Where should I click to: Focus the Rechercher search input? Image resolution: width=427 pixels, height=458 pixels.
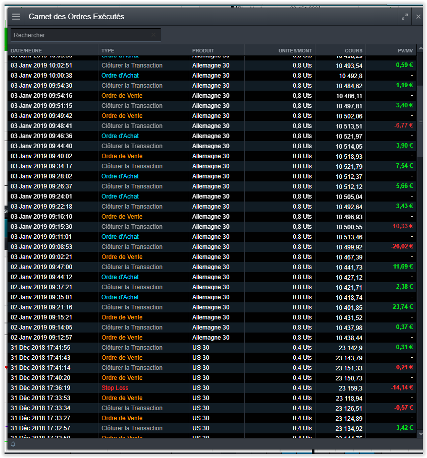[81, 35]
